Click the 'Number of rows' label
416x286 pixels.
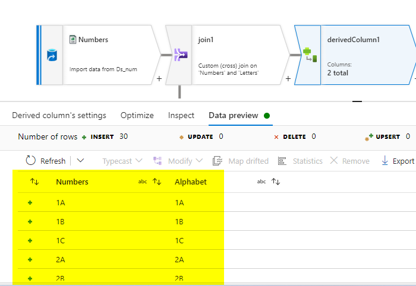point(48,136)
